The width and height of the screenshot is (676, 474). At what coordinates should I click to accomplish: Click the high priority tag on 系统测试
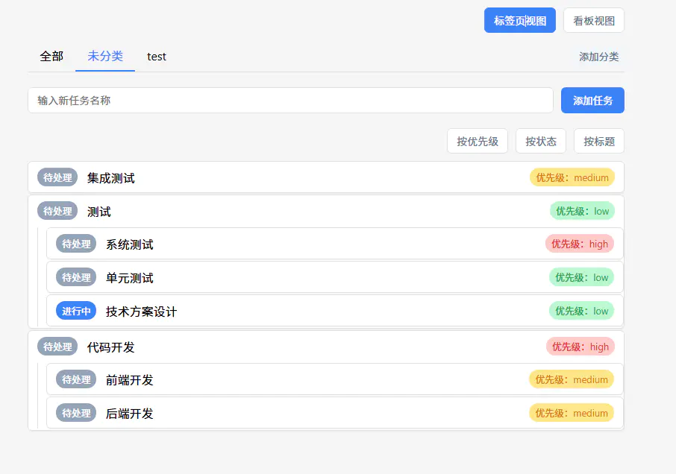579,244
